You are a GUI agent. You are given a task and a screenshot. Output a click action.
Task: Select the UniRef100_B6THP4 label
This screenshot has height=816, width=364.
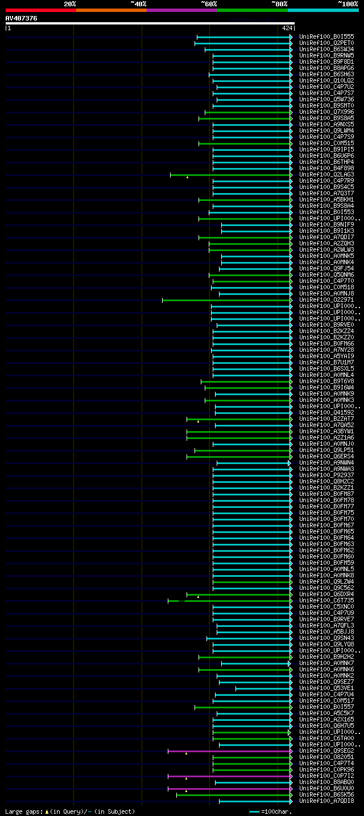(326, 162)
